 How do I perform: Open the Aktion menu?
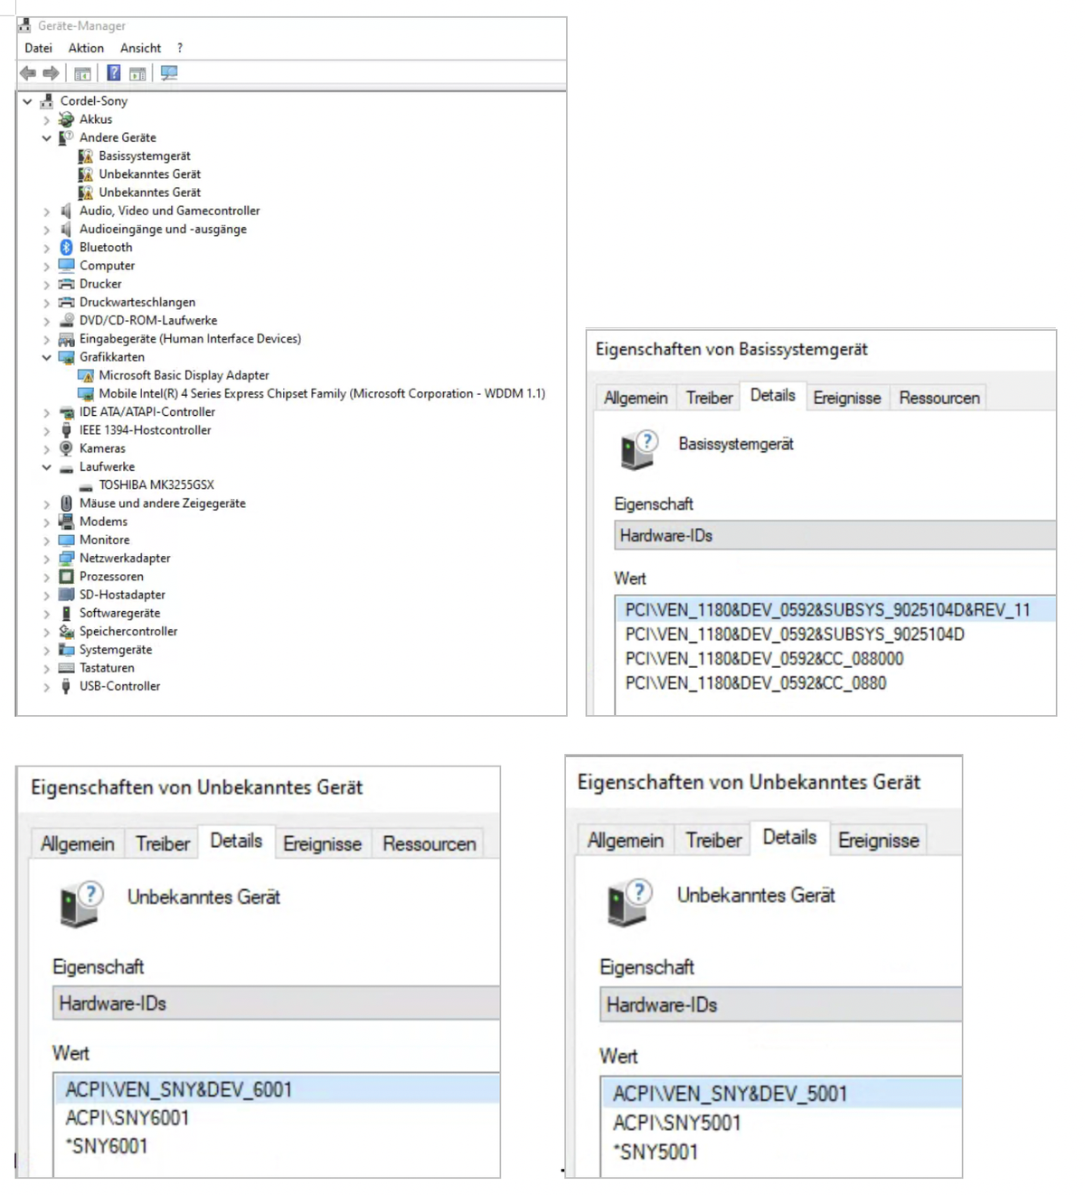click(x=86, y=48)
